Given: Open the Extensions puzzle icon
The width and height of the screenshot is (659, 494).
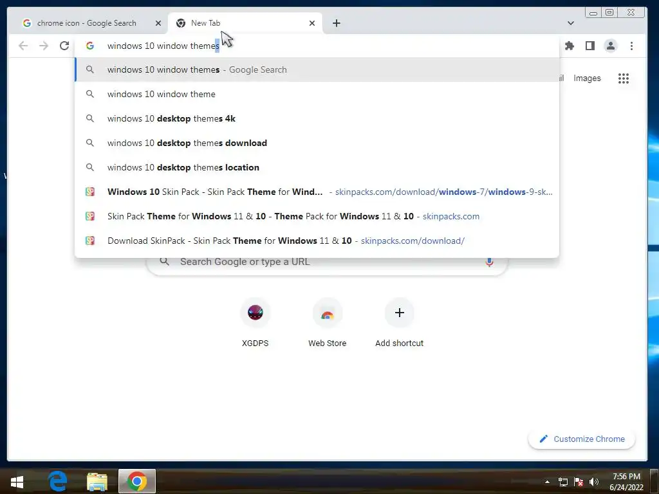Looking at the screenshot, I should point(570,46).
